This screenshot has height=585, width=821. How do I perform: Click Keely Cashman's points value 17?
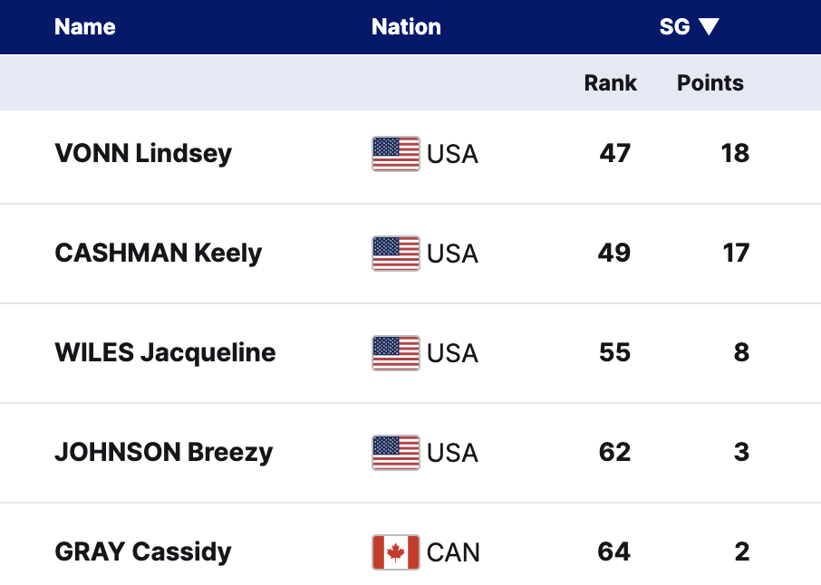pyautogui.click(x=736, y=253)
